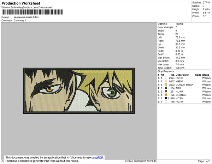This screenshot has width=212, height=164.
Task: Click the Up value '30.5 mm'
Action: point(180,44)
